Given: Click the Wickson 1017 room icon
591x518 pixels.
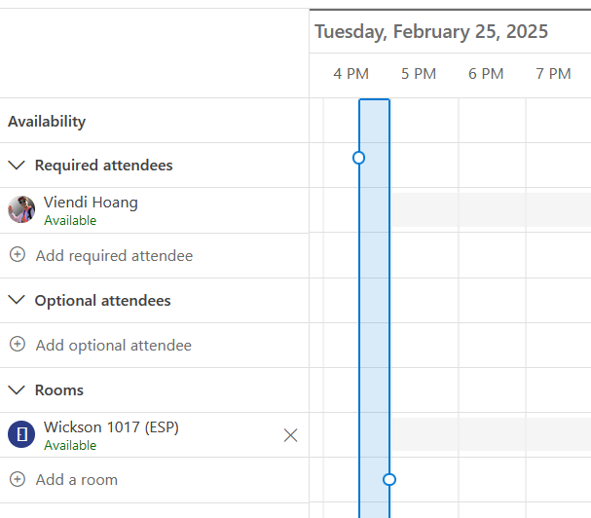Looking at the screenshot, I should tap(21, 434).
